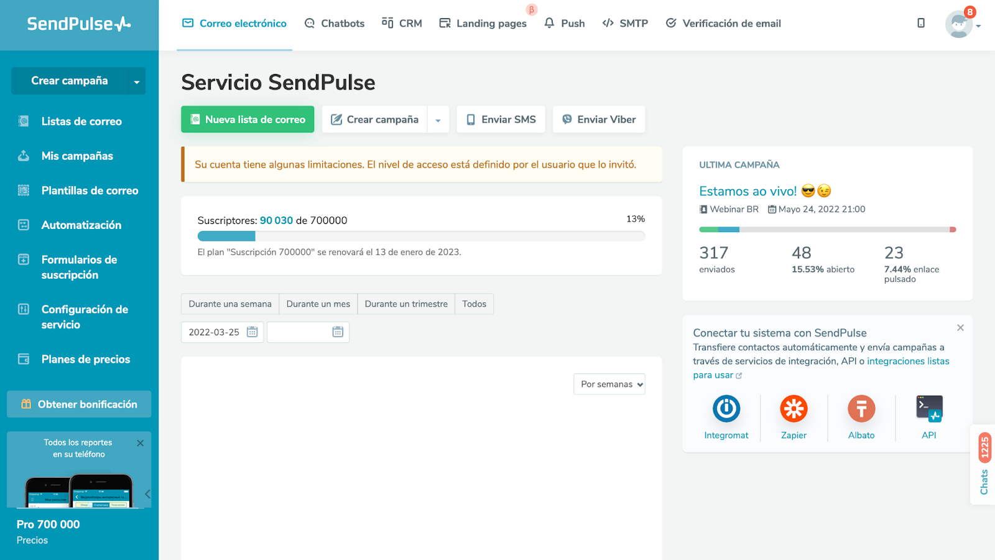This screenshot has height=560, width=995.
Task: Select Durante una semana filter
Action: point(230,304)
